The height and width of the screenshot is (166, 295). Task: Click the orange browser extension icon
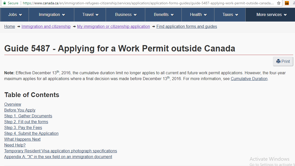287,3
